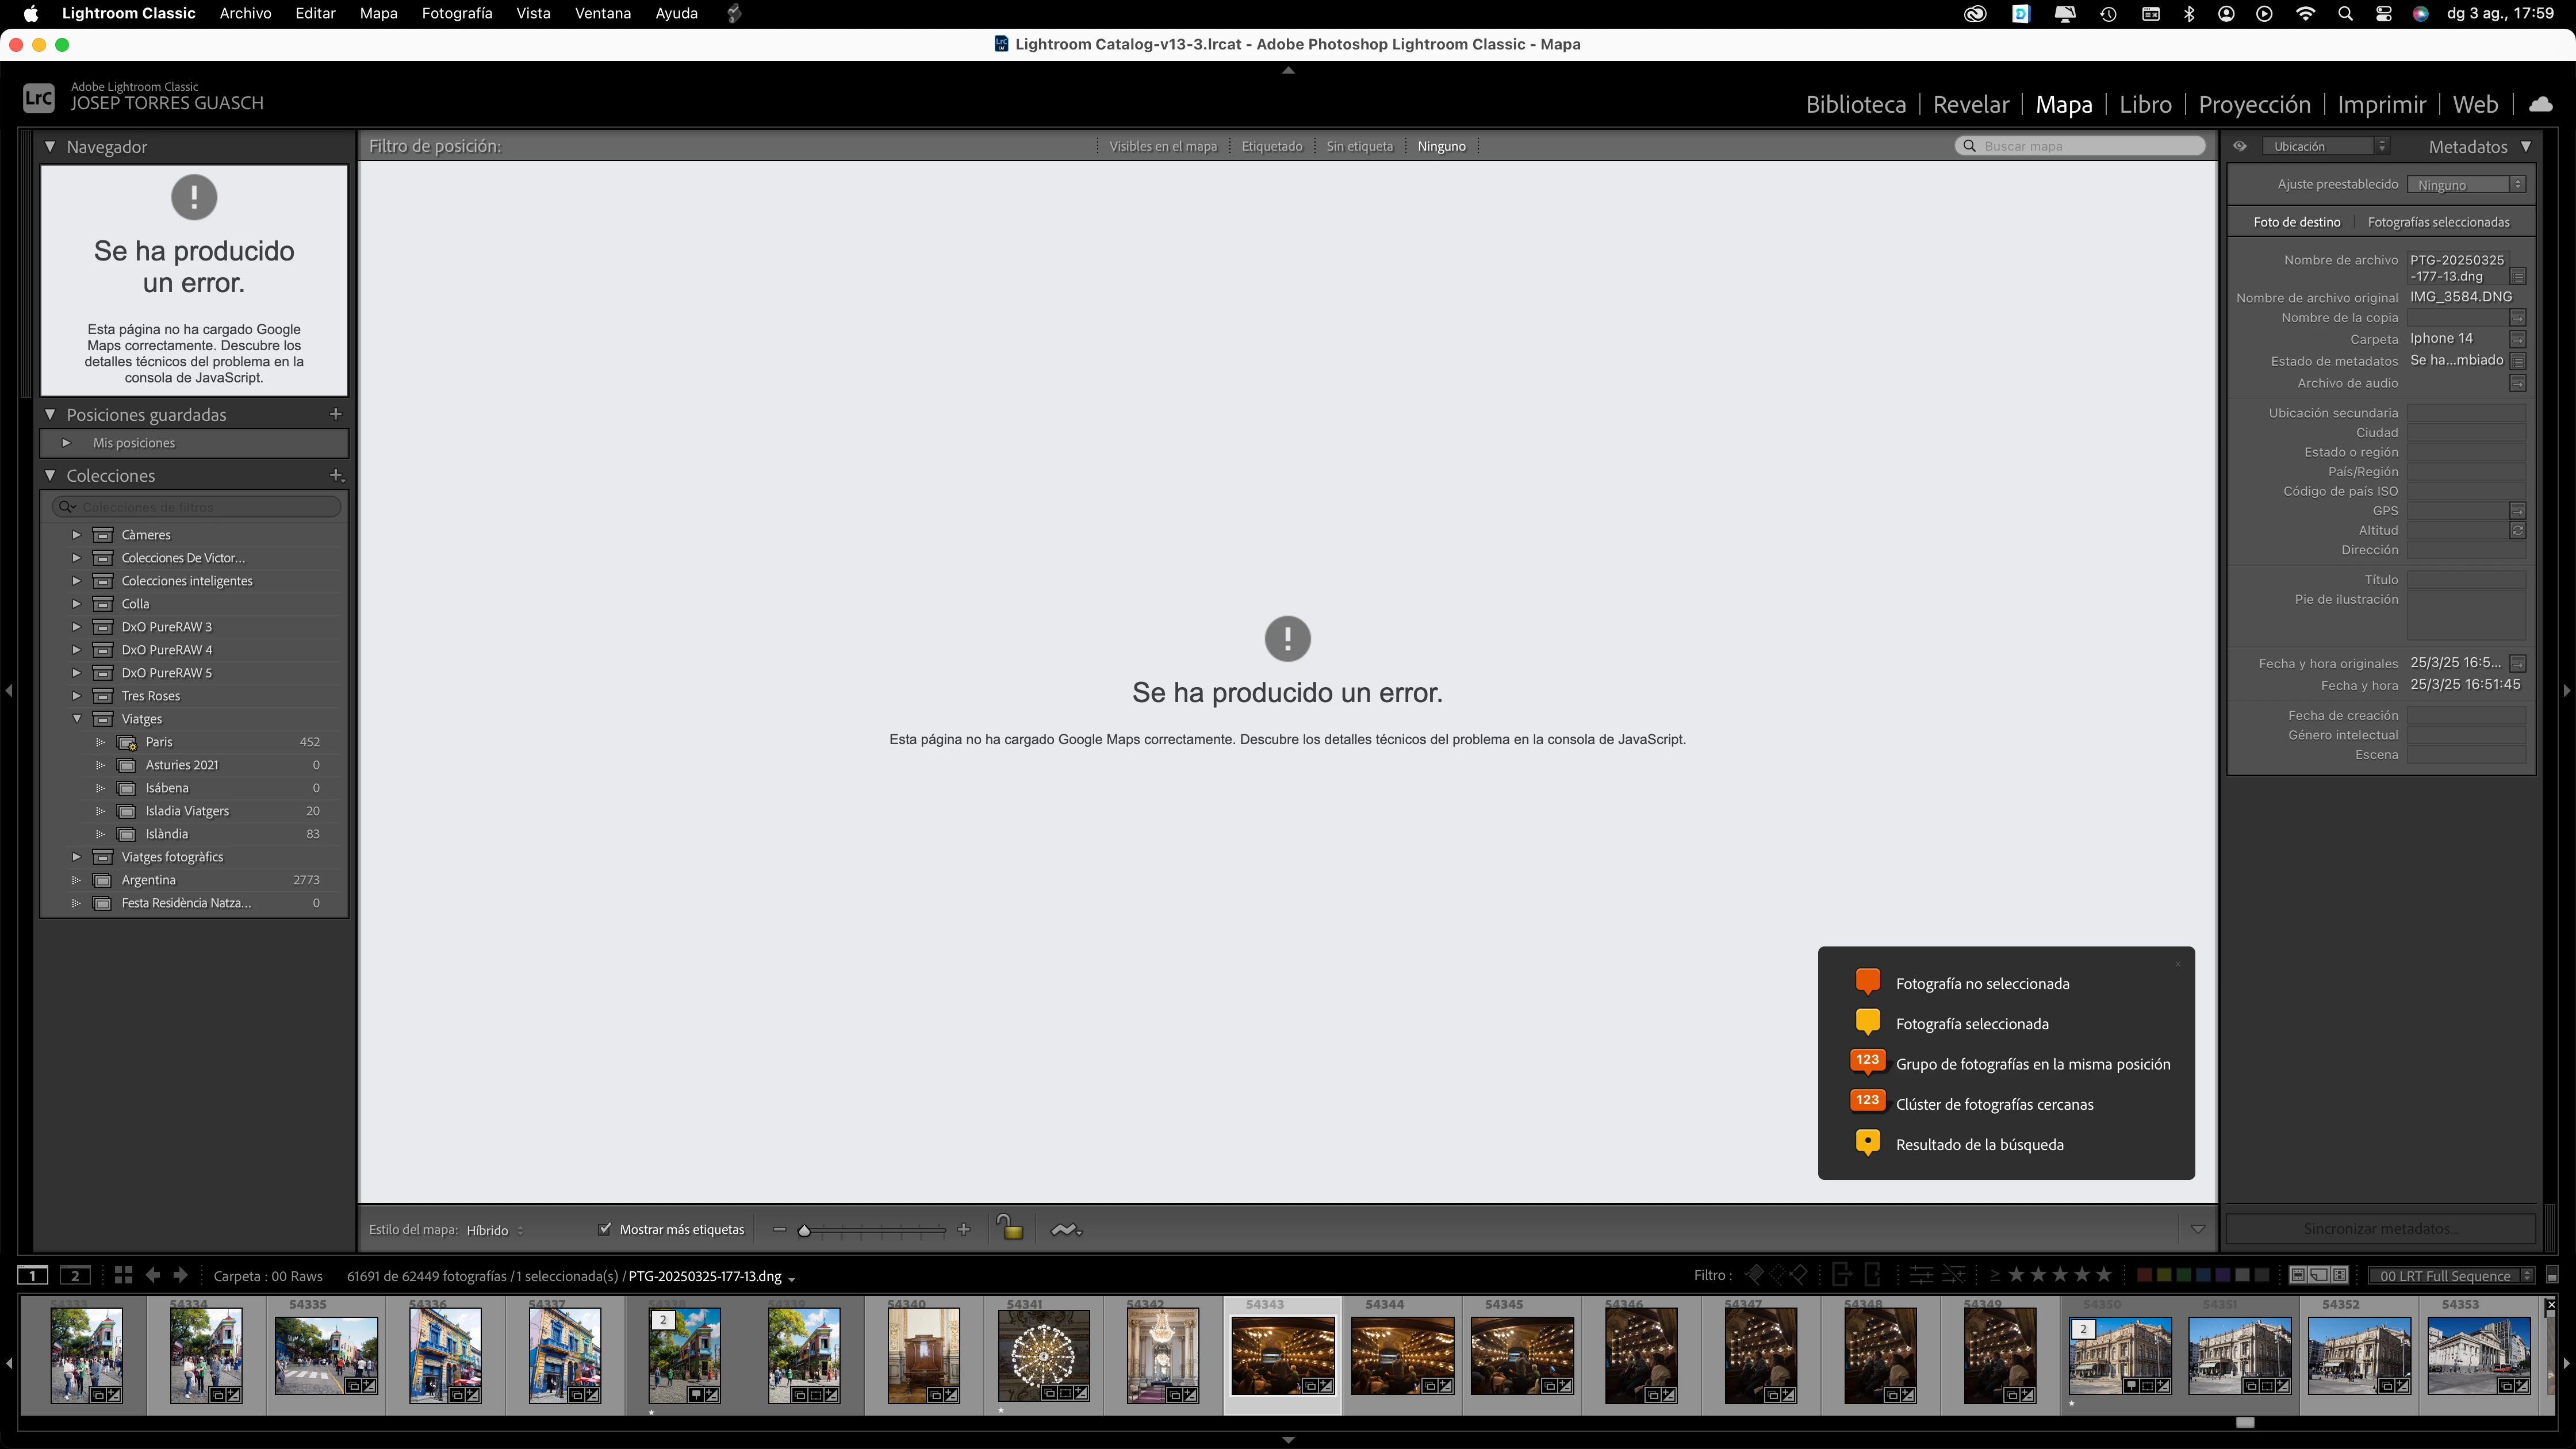The width and height of the screenshot is (2576, 1449).
Task: Click the GPS lock markers padlock icon
Action: pyautogui.click(x=1010, y=1229)
